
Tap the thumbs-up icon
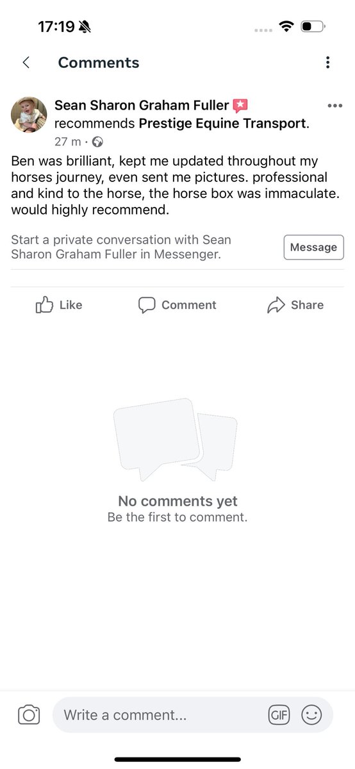44,305
